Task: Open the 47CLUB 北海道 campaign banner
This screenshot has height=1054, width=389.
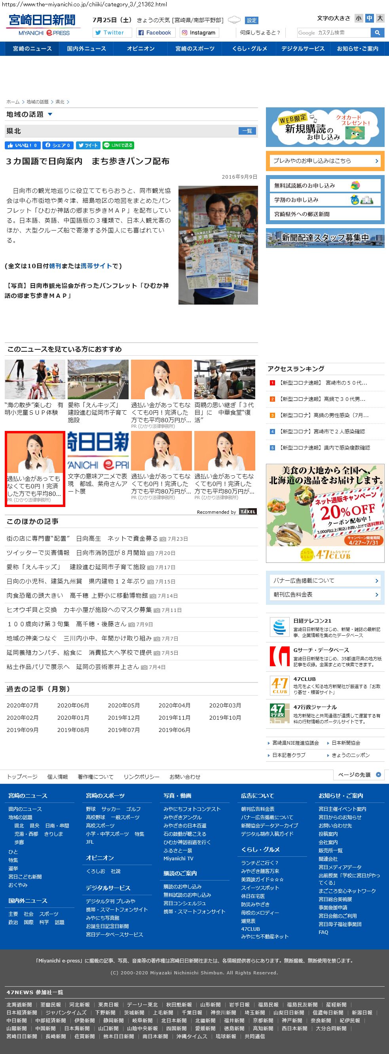Action: [x=325, y=513]
